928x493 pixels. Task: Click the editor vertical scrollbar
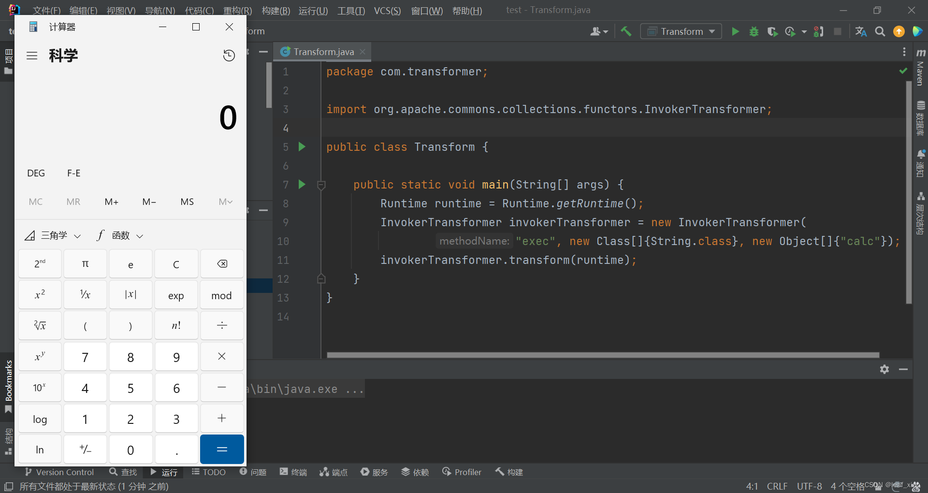[x=909, y=192]
